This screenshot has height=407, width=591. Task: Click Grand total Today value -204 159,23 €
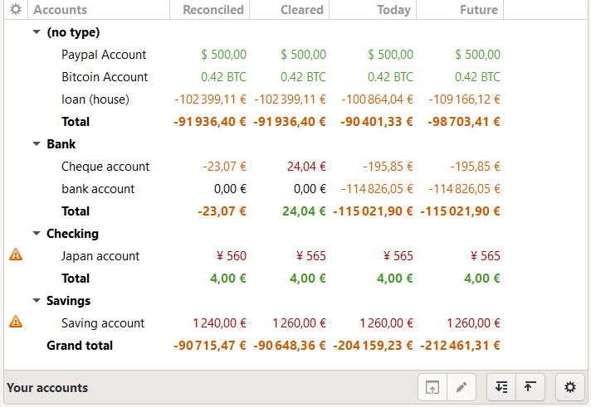point(373,346)
